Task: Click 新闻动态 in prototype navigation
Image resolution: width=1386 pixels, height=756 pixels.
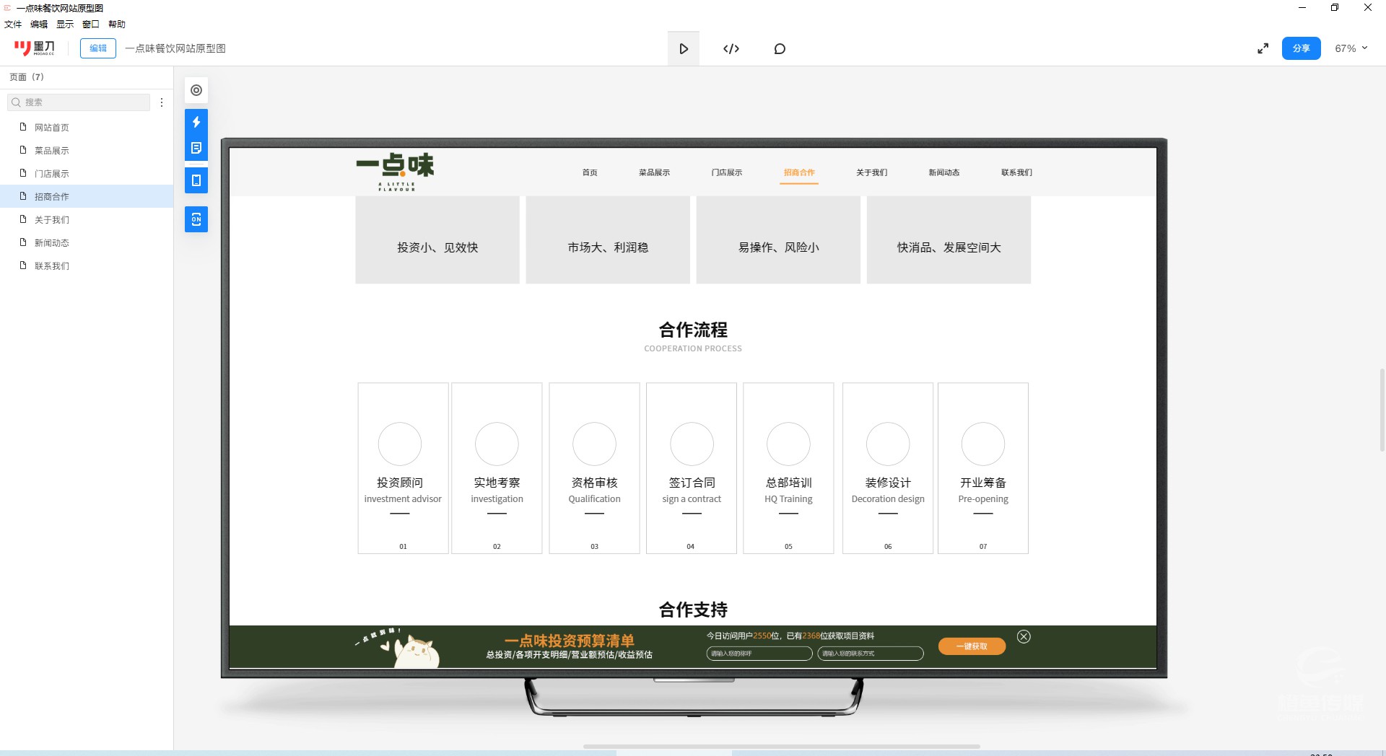Action: coord(943,172)
